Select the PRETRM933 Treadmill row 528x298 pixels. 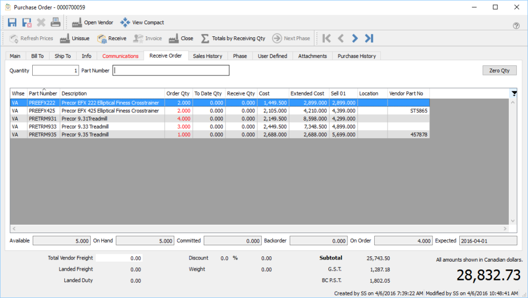(x=106, y=127)
